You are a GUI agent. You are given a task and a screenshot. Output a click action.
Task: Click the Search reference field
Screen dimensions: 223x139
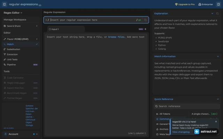pos(187,106)
